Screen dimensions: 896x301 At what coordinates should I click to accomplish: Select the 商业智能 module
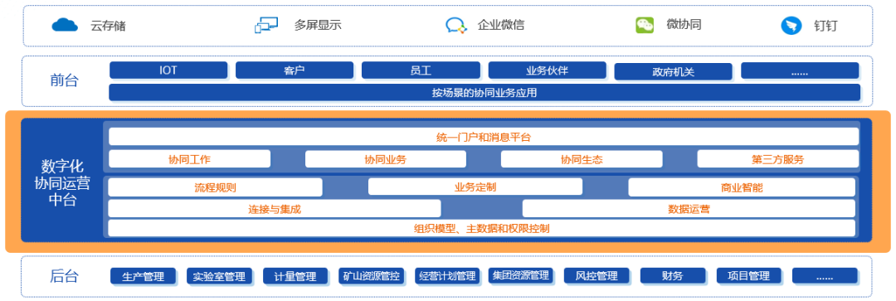tap(742, 187)
